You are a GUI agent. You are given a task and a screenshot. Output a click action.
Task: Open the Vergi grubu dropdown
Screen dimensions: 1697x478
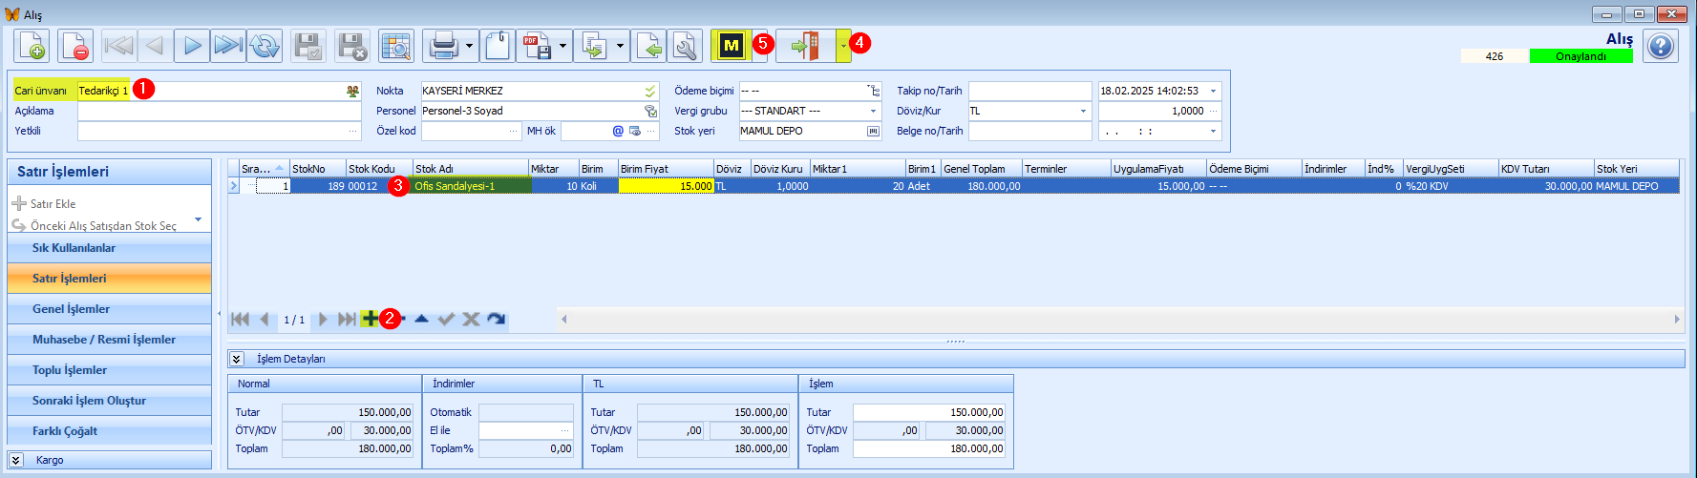[x=873, y=111]
